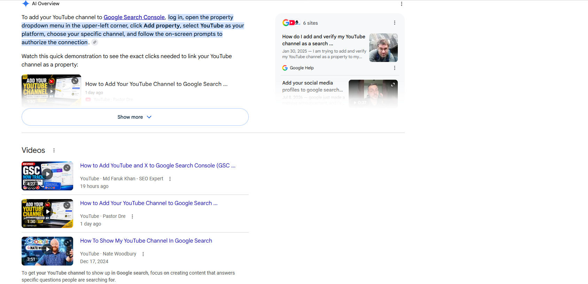Click the preview icon on the GSC video thumbnail
Image resolution: width=588 pixels, height=284 pixels.
(x=67, y=168)
